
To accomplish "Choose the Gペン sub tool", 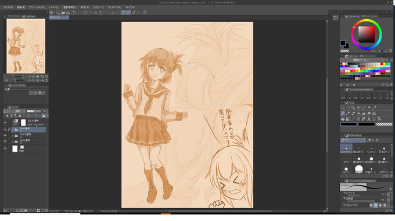I will click(x=346, y=159).
